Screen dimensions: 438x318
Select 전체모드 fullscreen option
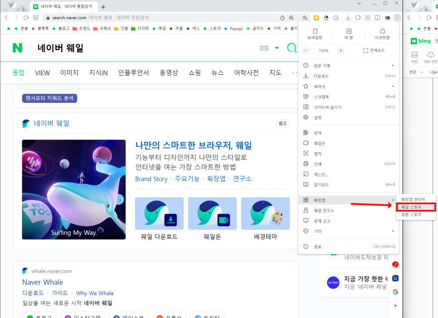click(x=374, y=51)
